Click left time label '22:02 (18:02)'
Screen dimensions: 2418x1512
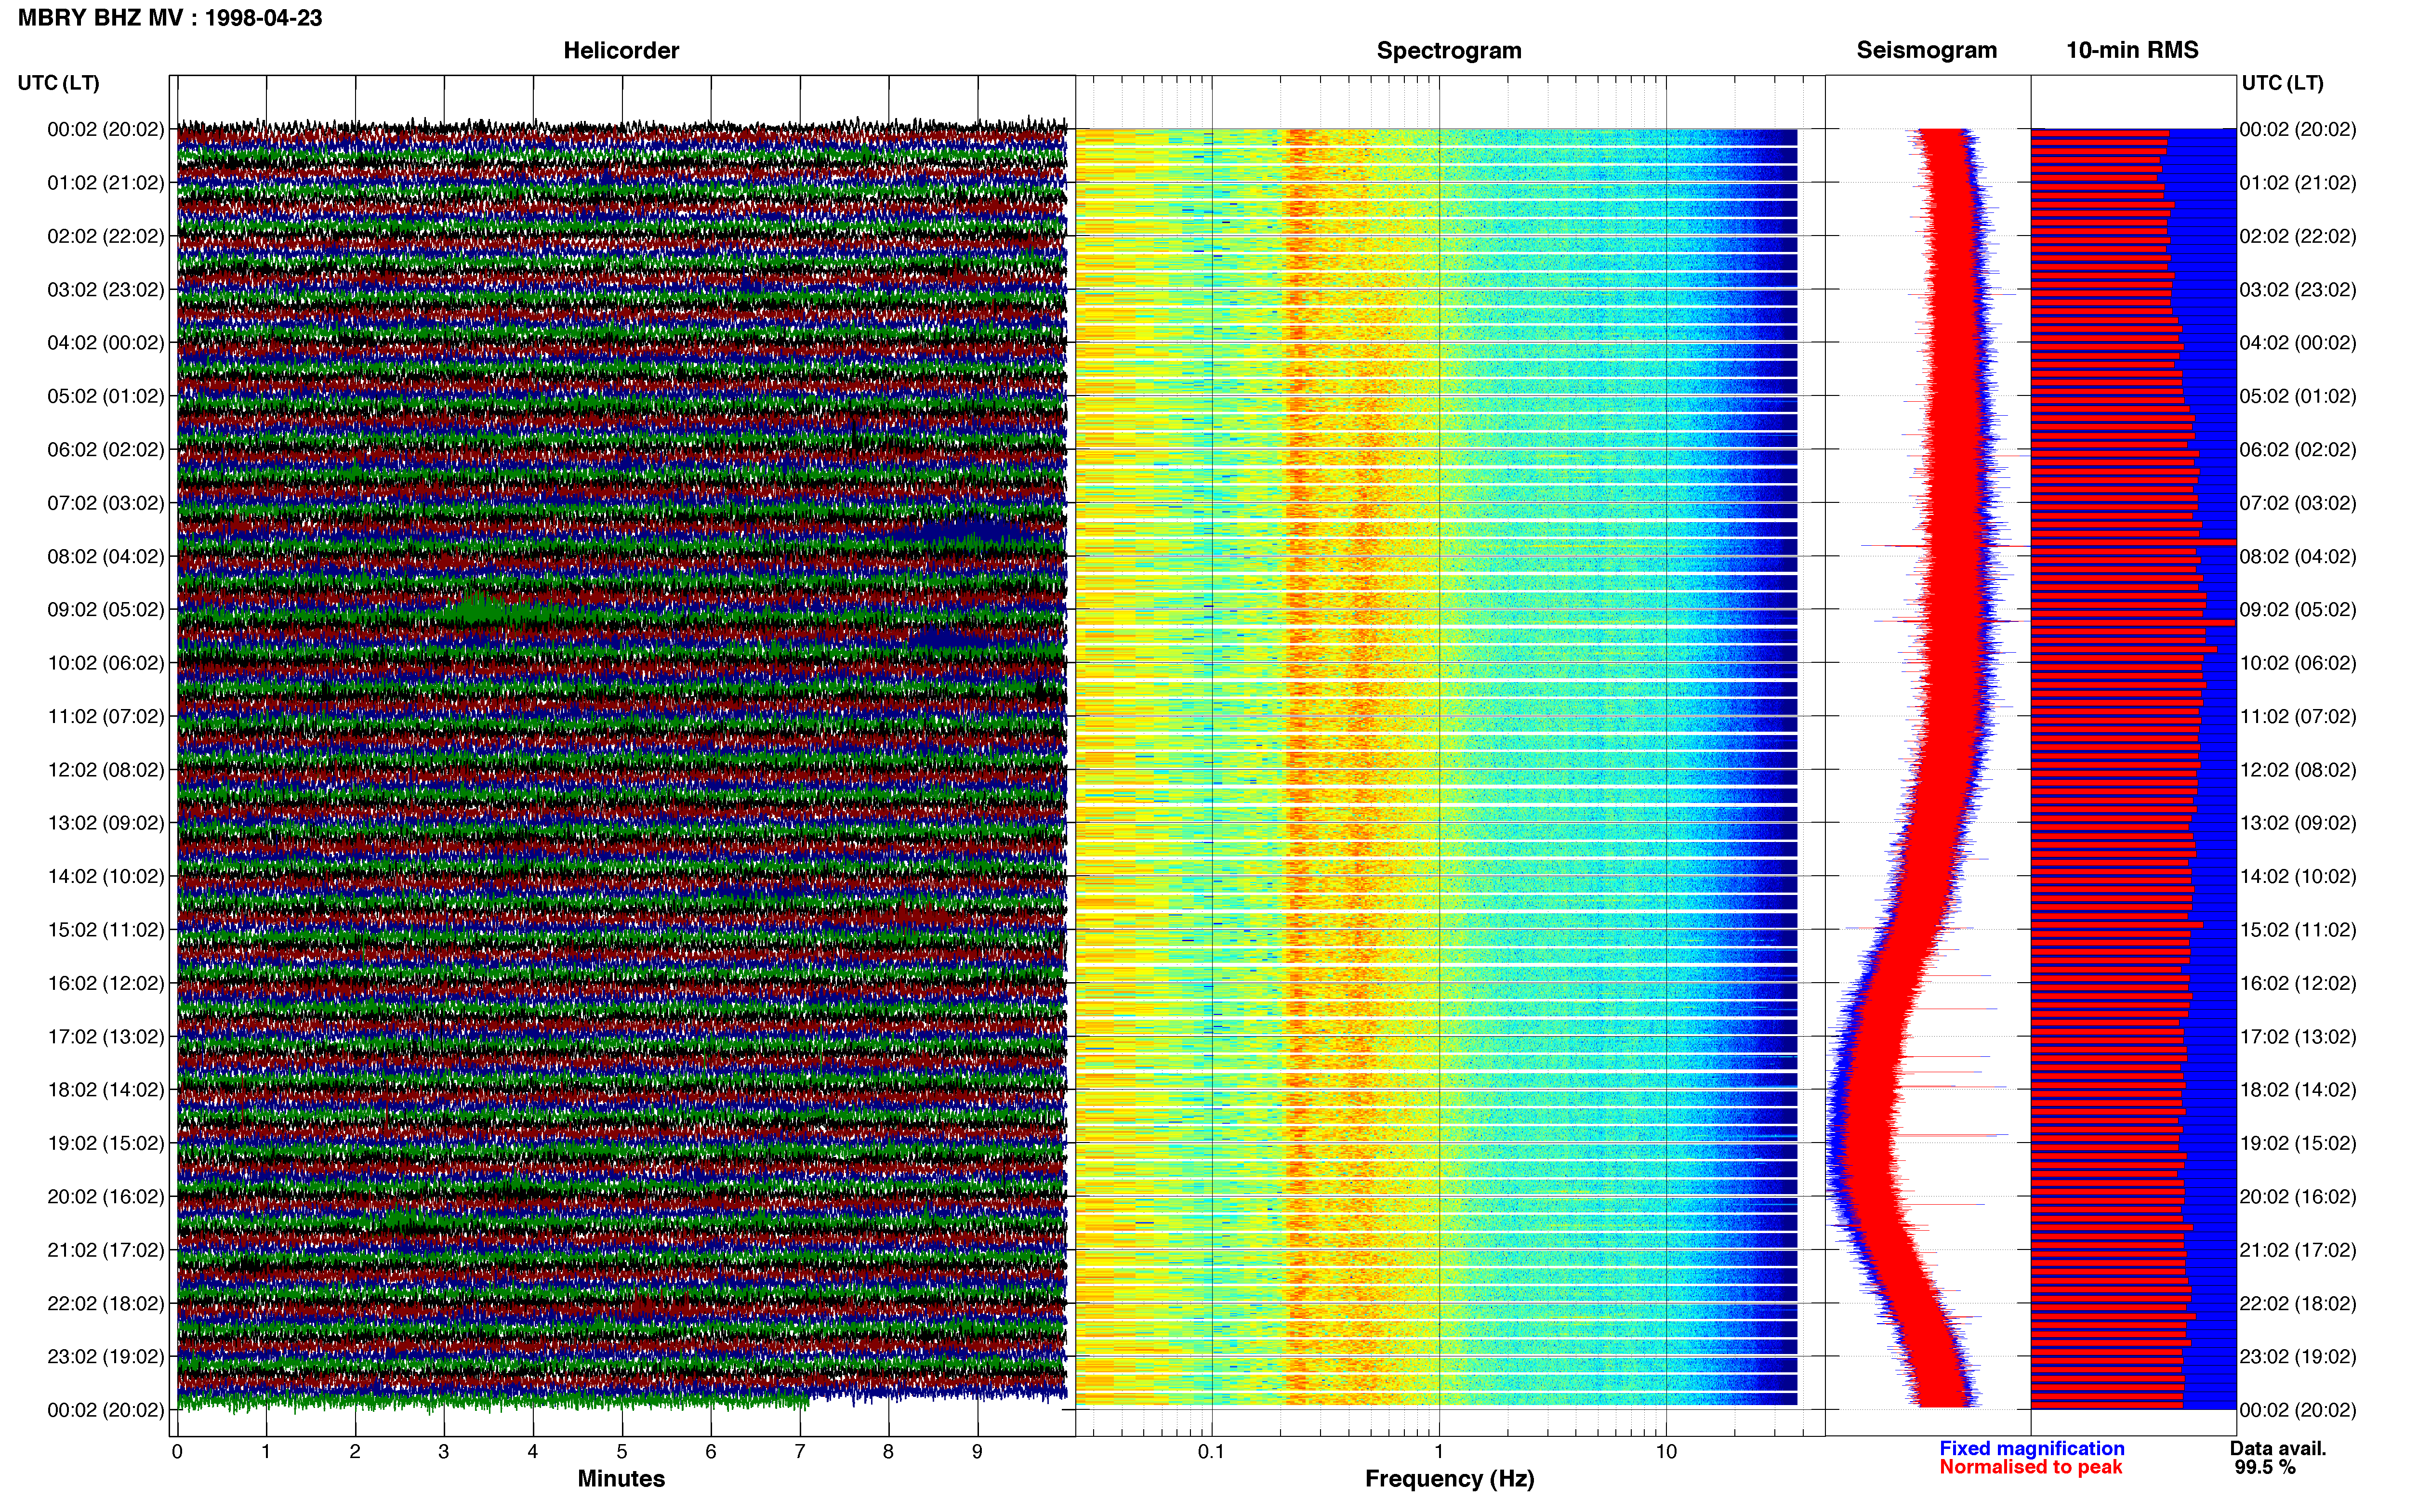pyautogui.click(x=106, y=1304)
